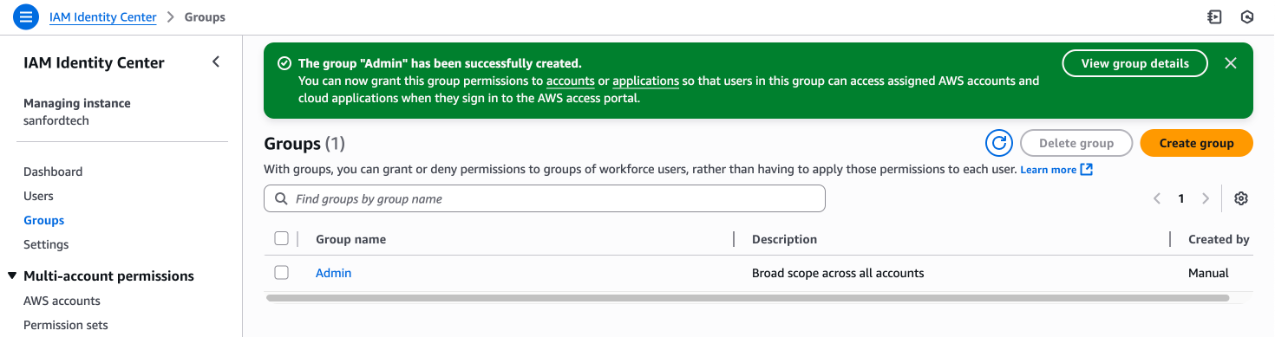Click the Manual created-by cell
The image size is (1275, 337).
[1208, 273]
